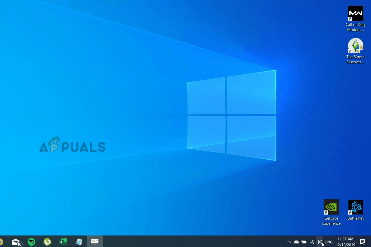Screen dimensions: 371x247
Task: Open Notepad from the taskbar
Action: [x=79, y=242]
